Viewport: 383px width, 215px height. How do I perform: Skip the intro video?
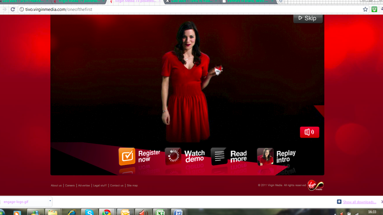point(308,18)
